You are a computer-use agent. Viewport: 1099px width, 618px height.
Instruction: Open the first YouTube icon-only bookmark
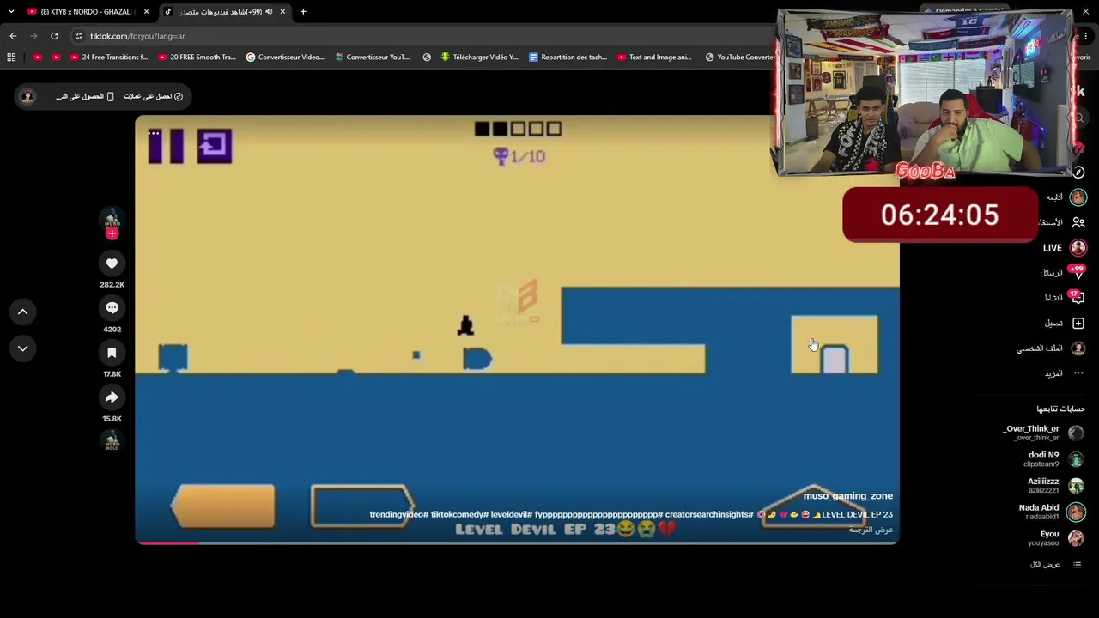(38, 58)
